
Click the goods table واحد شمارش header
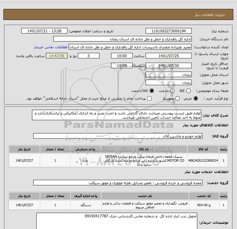click(85, 149)
